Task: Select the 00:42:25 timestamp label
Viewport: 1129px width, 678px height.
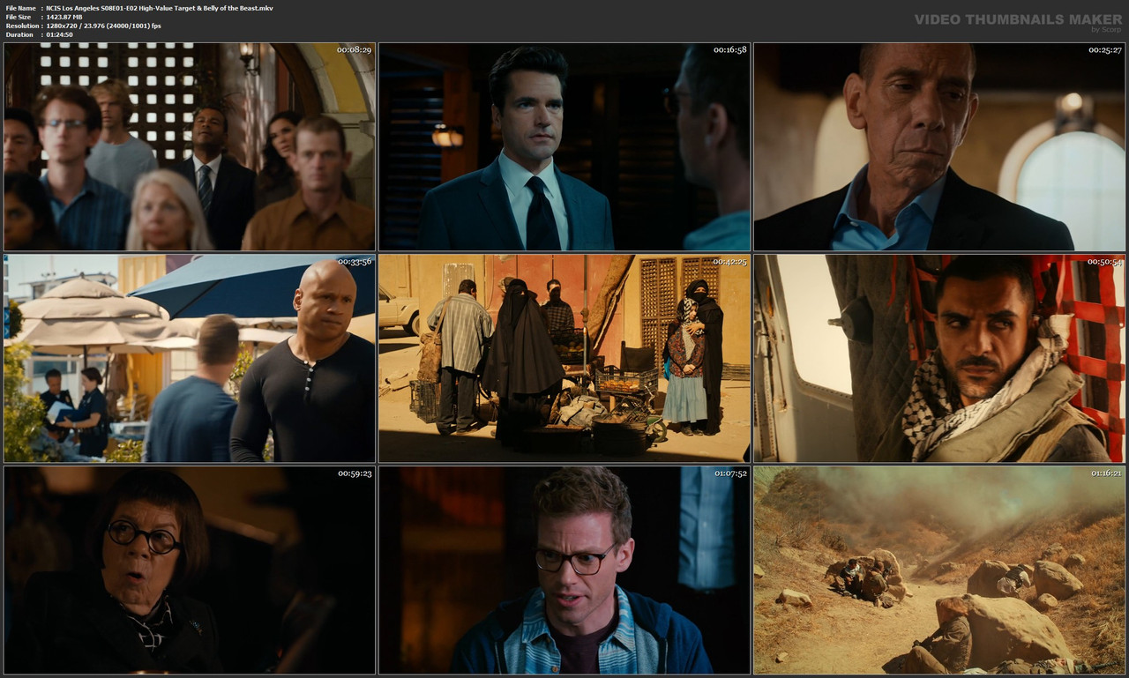Action: [730, 262]
